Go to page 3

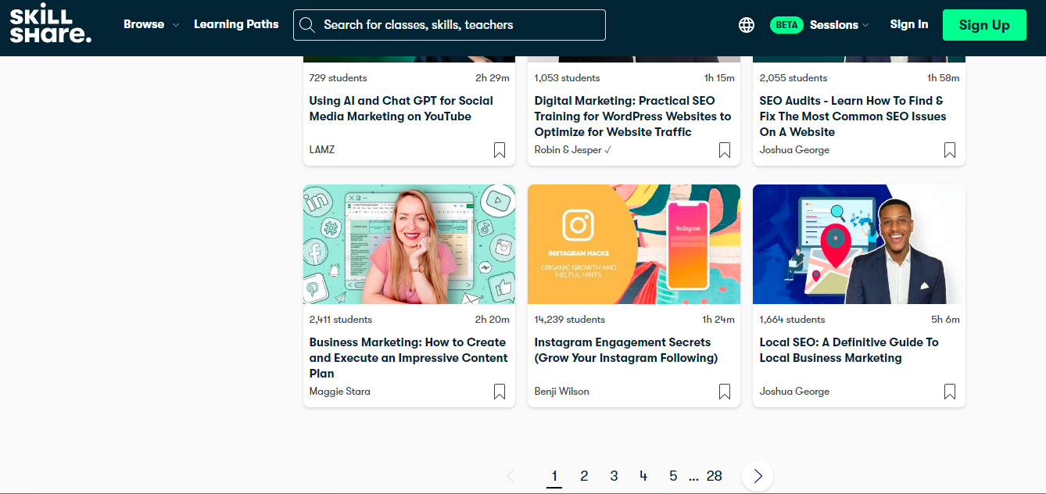pos(614,476)
